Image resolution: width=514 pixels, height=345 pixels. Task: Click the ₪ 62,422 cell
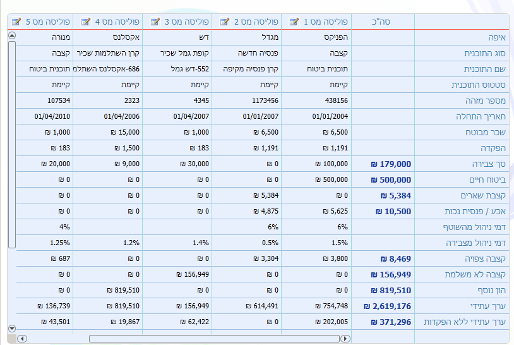pyautogui.click(x=194, y=322)
